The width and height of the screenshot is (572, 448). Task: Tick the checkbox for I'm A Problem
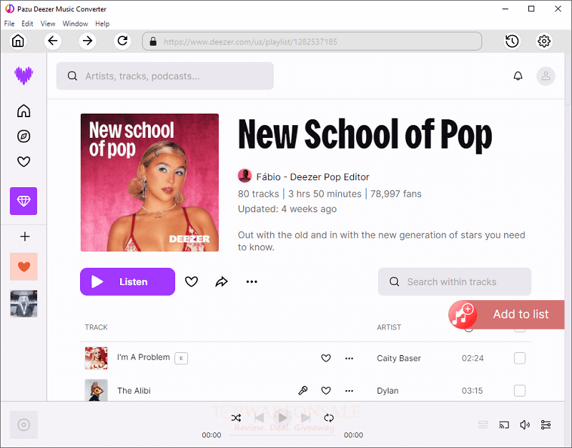coord(520,358)
